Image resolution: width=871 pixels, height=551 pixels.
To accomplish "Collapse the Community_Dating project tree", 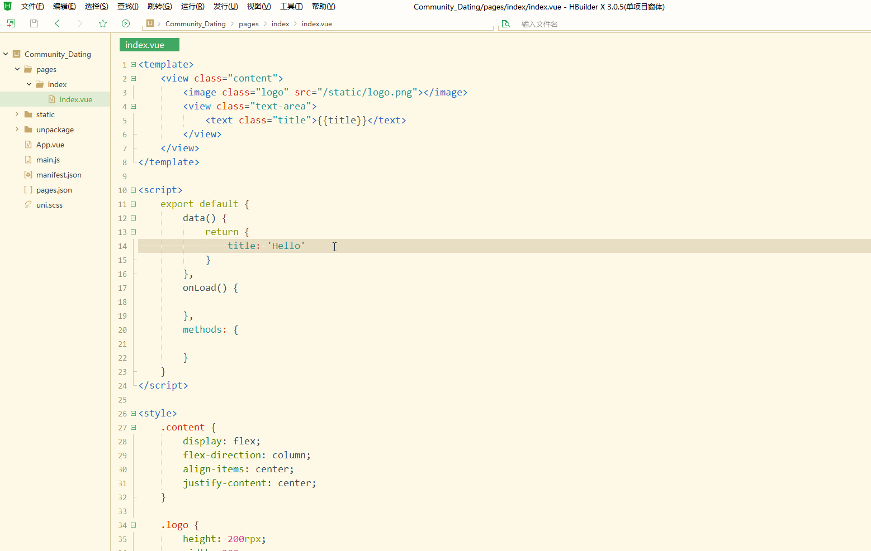I will point(6,54).
